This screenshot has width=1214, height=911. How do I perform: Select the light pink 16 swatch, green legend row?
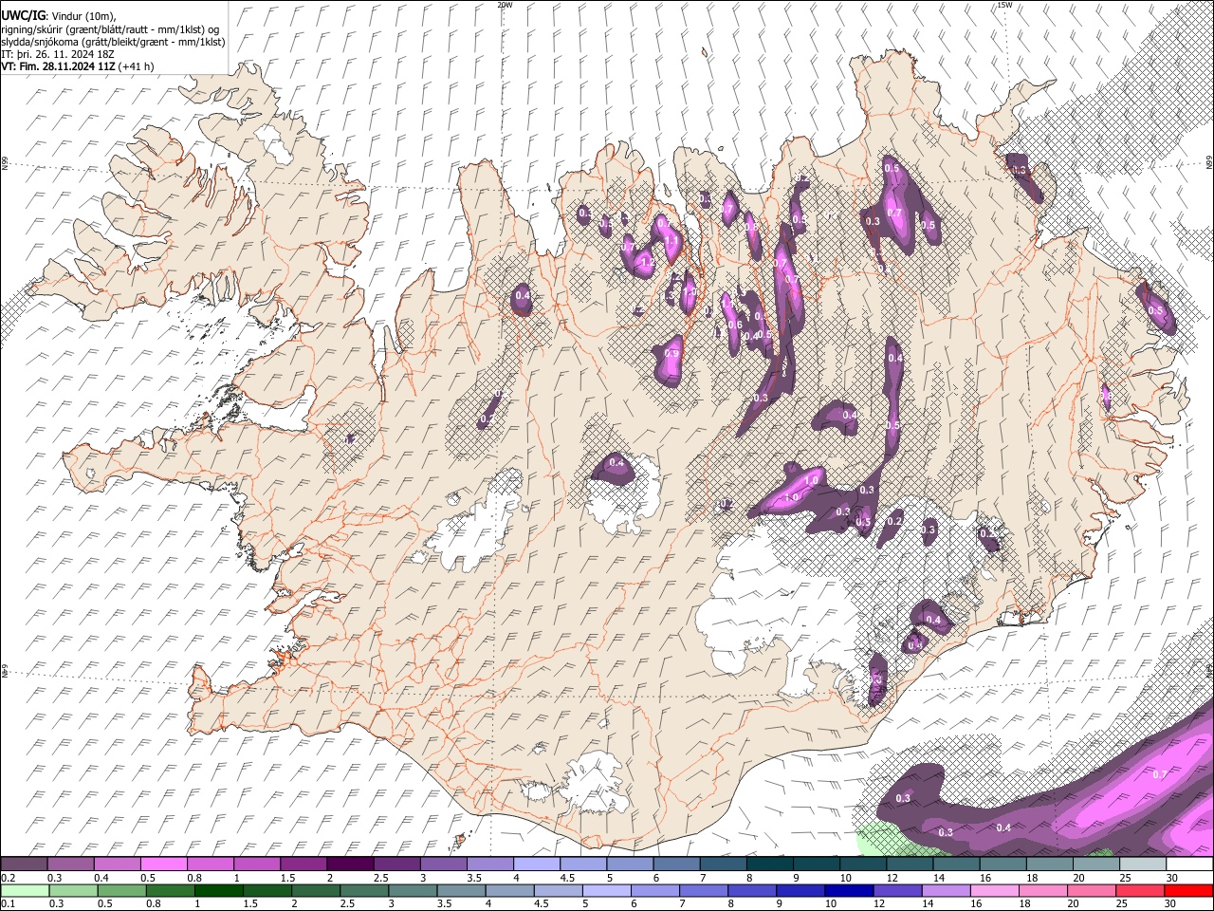click(994, 890)
